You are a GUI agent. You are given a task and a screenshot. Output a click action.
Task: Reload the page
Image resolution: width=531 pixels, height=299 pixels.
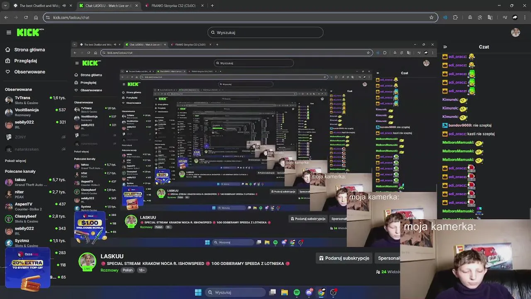26,17
